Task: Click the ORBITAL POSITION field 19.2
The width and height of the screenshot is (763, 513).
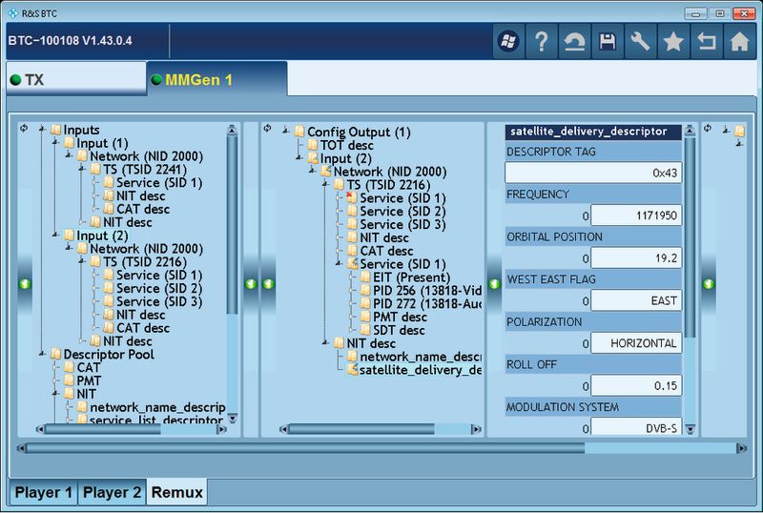Action: click(x=636, y=258)
